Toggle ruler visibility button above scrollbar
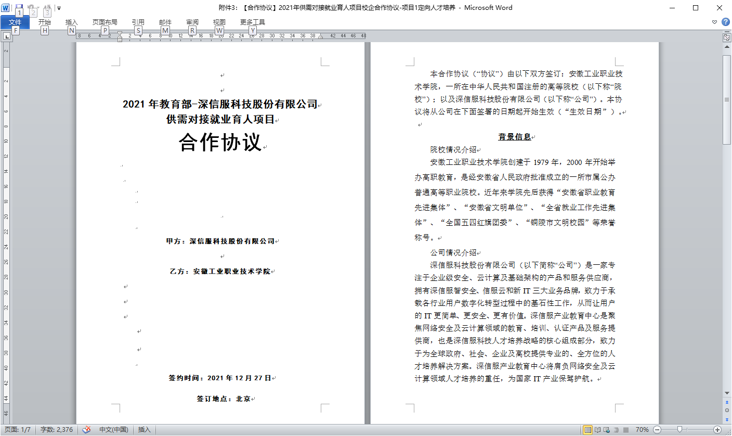This screenshot has height=436, width=732. point(727,37)
